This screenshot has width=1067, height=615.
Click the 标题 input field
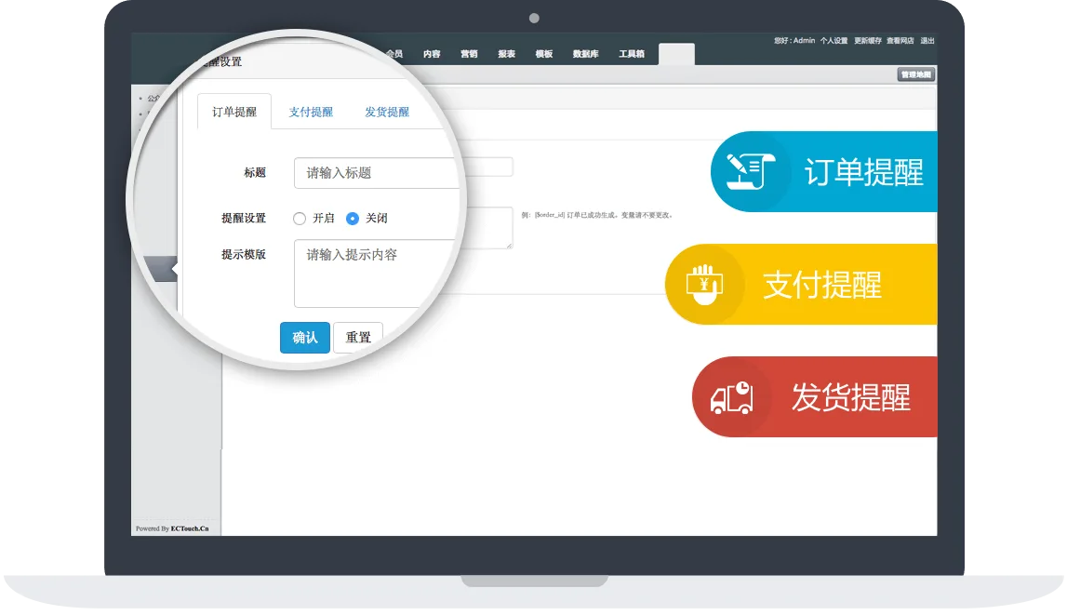coord(379,173)
